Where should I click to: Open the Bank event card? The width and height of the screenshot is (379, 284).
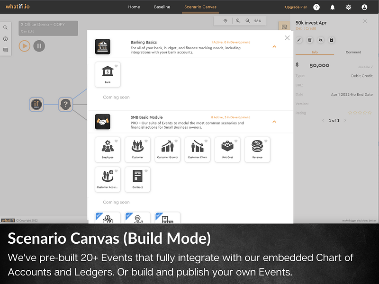click(108, 74)
